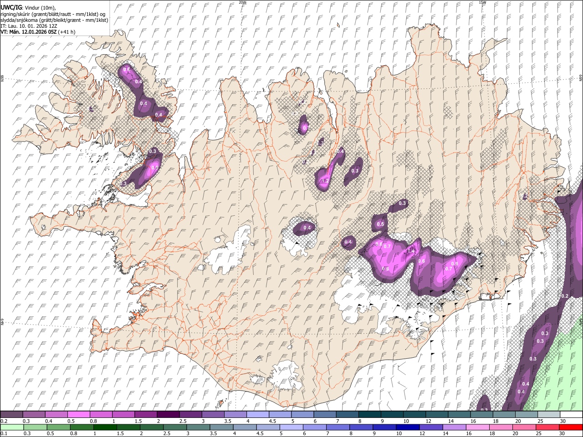The height and width of the screenshot is (437, 583).
Task: Select the white swatch after 30 in upper legend
Action: (572, 415)
